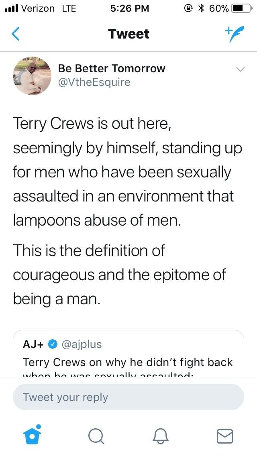The height and width of the screenshot is (456, 257).
Task: Tap the Be Better Tomorrow display name
Action: point(111,68)
